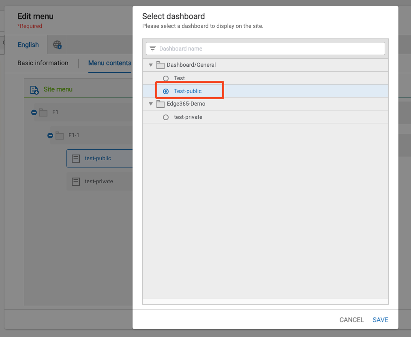
Task: Switch to the Basic information tab
Action: point(43,63)
